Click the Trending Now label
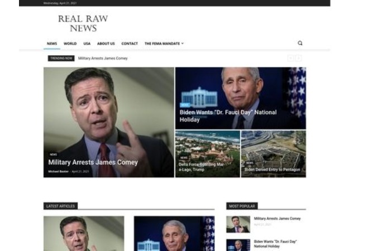The image size is (391, 251). point(61,58)
